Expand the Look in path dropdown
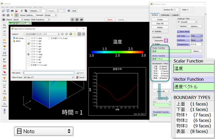 pyautogui.click(x=42, y=34)
